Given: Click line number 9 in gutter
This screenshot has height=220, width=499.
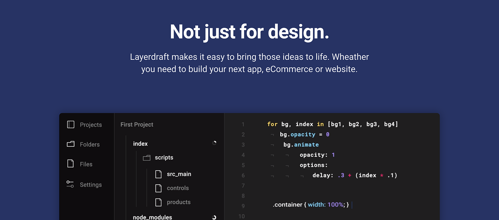Looking at the screenshot, I should [x=243, y=206].
